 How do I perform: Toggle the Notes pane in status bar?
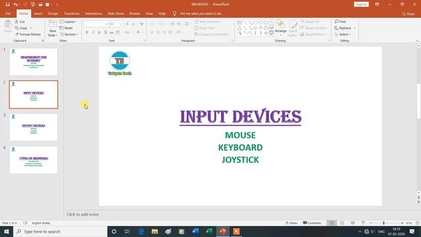[291, 223]
